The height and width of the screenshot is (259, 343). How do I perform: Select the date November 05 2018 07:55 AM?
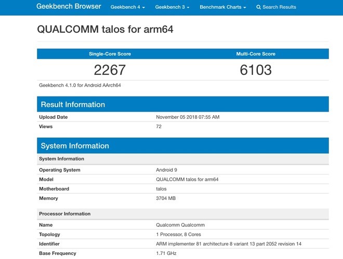[x=188, y=117]
